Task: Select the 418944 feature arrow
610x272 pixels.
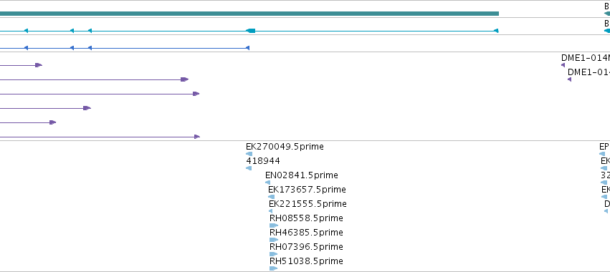Action: [249, 168]
